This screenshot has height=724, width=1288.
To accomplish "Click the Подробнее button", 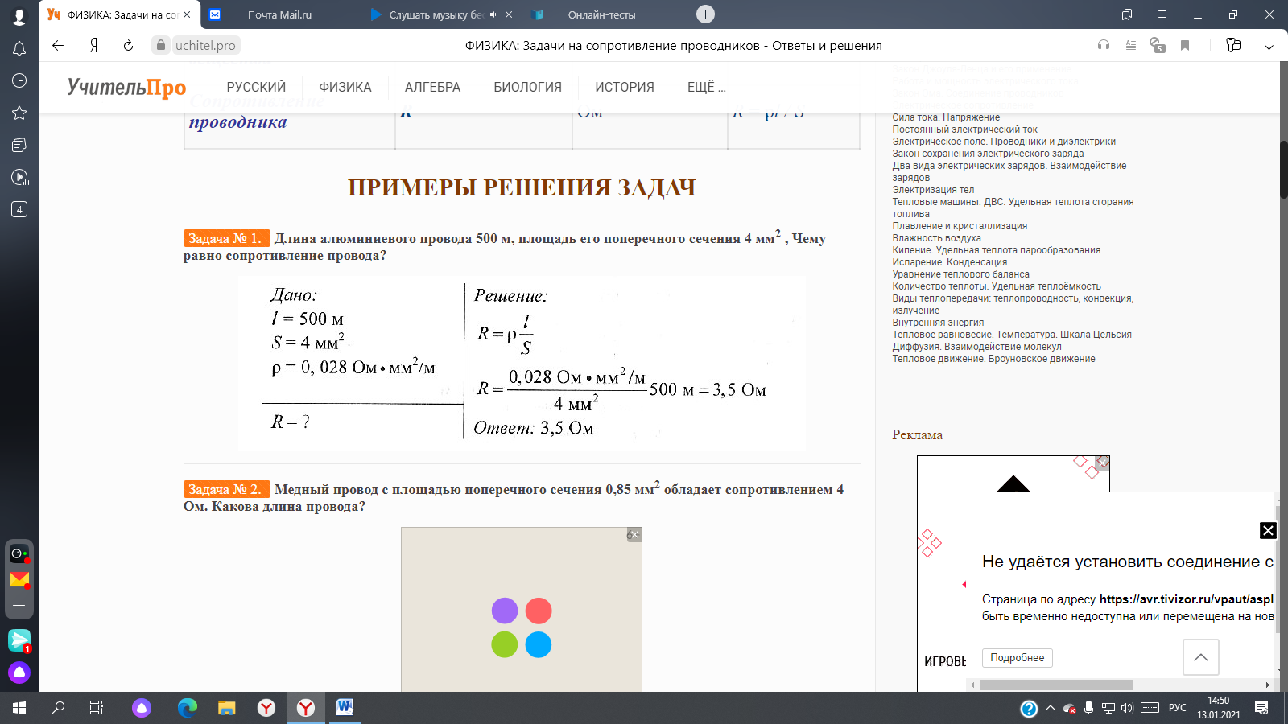I will click(x=1017, y=658).
